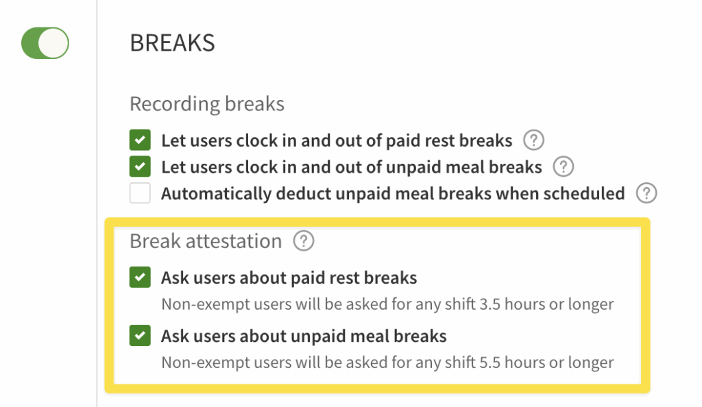Uncheck the unpaid meal breaks clock-in checkbox
Image resolution: width=702 pixels, height=407 pixels.
click(140, 167)
